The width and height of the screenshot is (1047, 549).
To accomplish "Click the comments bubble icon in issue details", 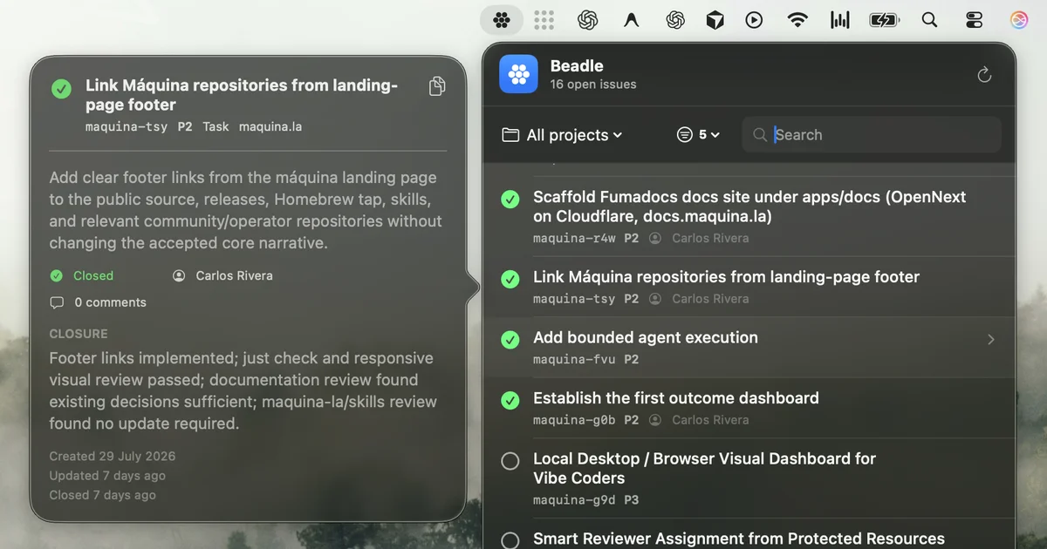I will point(57,302).
